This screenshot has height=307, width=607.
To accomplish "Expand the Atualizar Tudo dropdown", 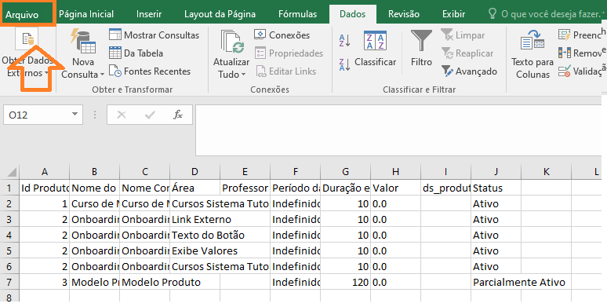I will (243, 75).
